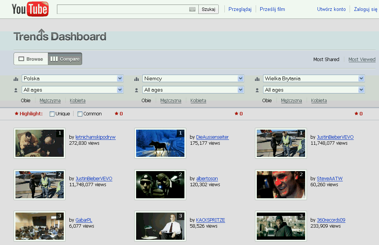Open the on-screen keyboard icon in search box
379x245 pixels.
(x=192, y=9)
